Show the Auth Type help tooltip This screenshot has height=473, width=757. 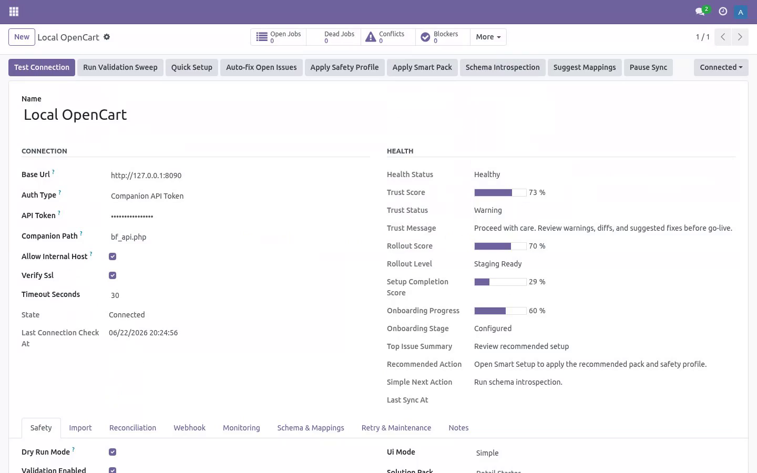[x=59, y=192]
